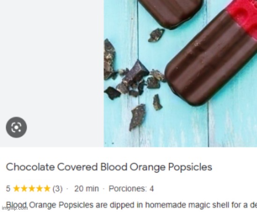Select the Porciones: 4 servings label
257x212 pixels.
click(x=131, y=189)
